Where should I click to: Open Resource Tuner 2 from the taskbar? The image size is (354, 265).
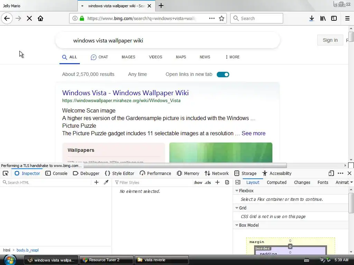click(x=106, y=260)
